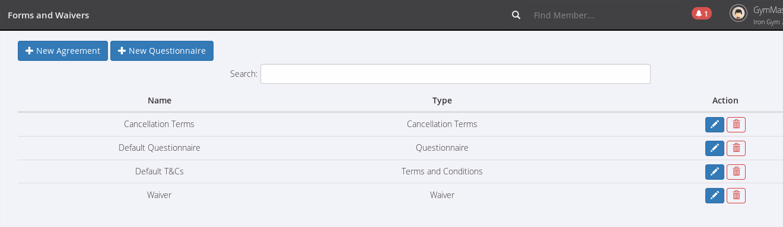Select the Default Questionnaire row name

[160, 148]
